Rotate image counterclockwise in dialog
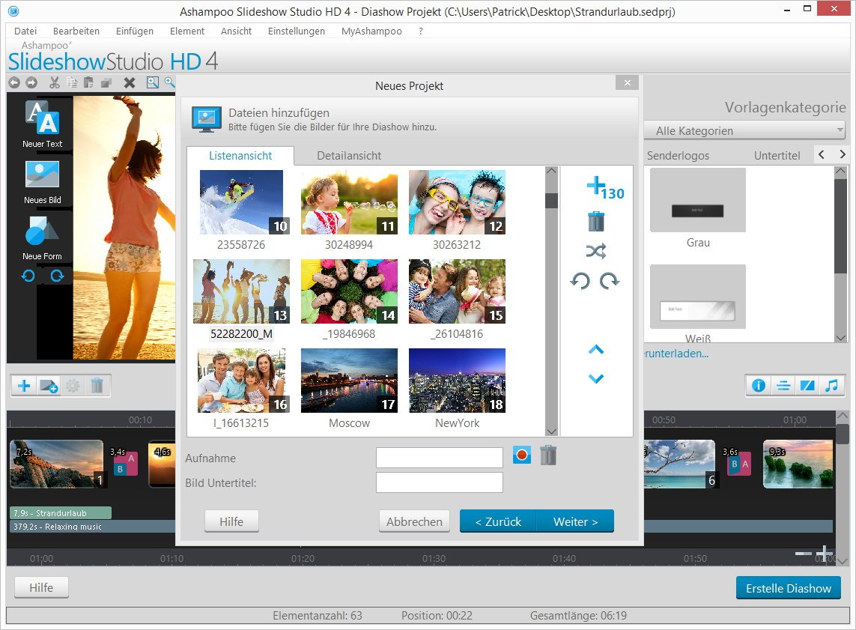 pos(580,282)
